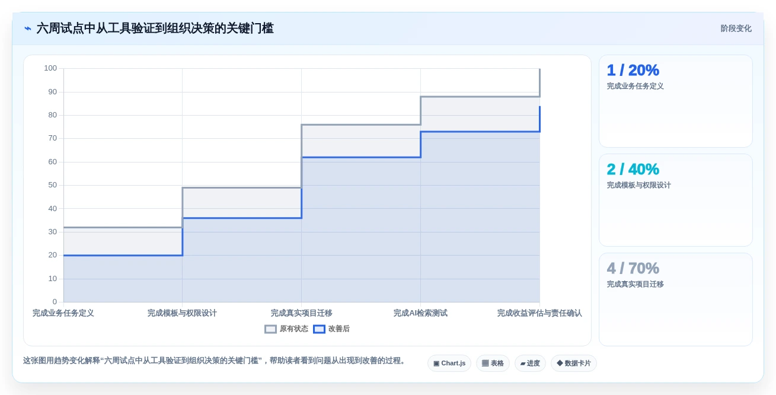The image size is (776, 395).
Task: Click the description text below the chart
Action: [x=216, y=361]
